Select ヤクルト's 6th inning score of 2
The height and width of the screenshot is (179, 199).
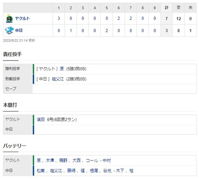click(119, 18)
